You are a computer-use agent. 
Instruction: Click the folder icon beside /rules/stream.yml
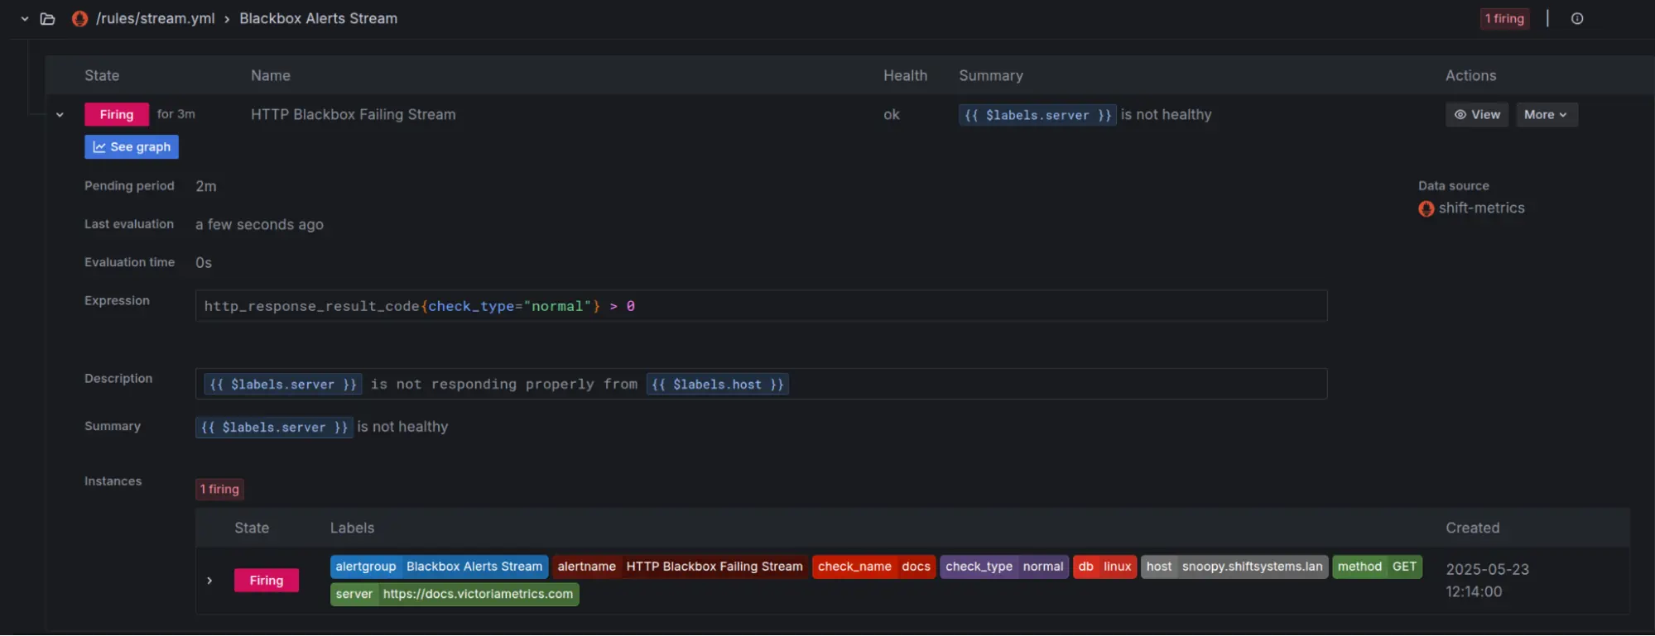pos(48,18)
